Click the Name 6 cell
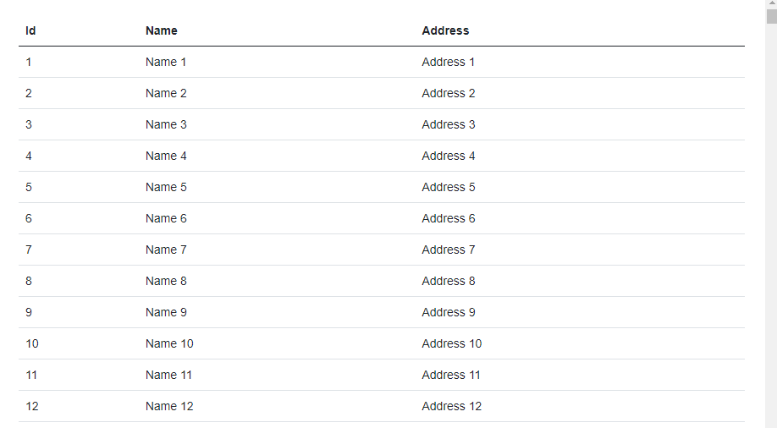Screen dimensions: 777x428 pyautogui.click(x=166, y=218)
